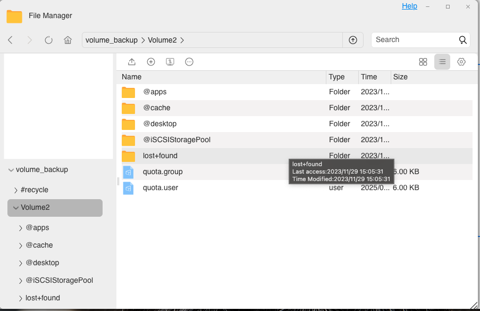480x311 pixels.
Task: Open the arrow between volume_backup and Volume2
Action: tap(143, 40)
